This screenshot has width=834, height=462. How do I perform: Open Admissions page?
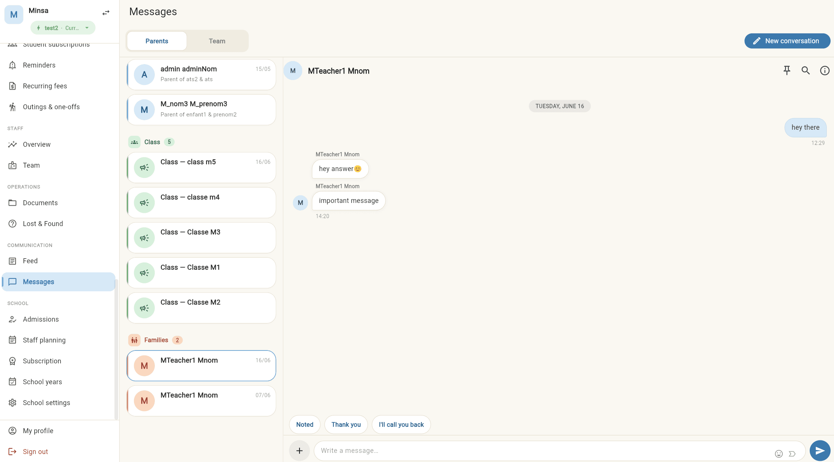[58, 319]
